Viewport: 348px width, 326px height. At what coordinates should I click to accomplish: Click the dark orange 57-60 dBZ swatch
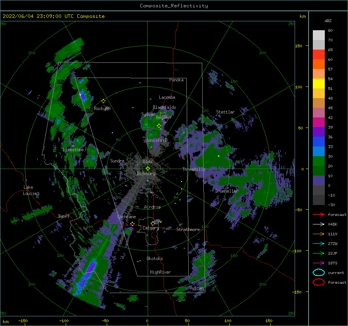pyautogui.click(x=319, y=64)
